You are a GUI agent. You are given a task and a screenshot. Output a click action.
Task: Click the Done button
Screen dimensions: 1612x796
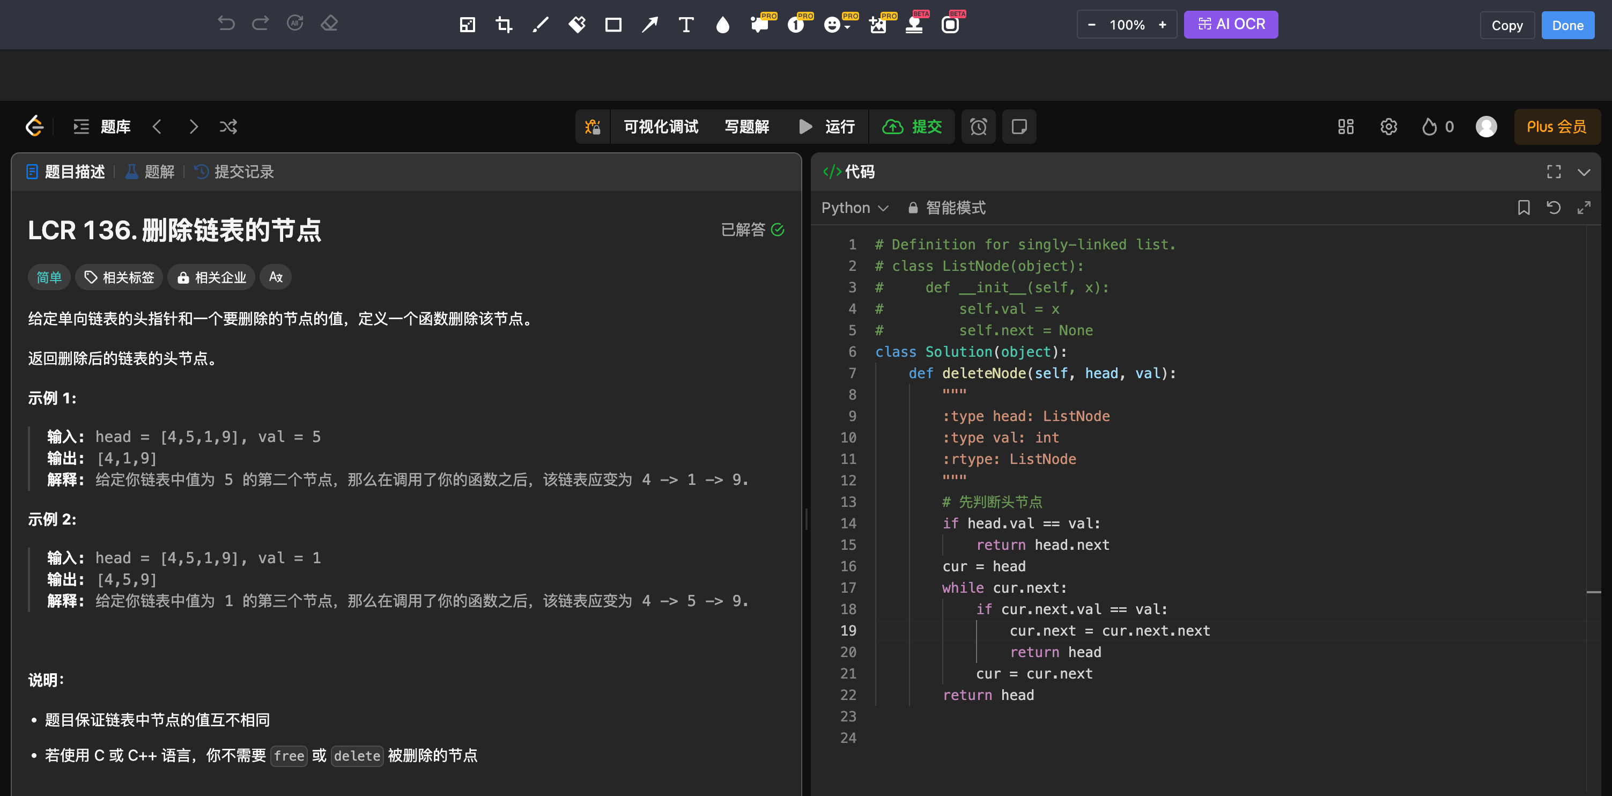click(1567, 25)
